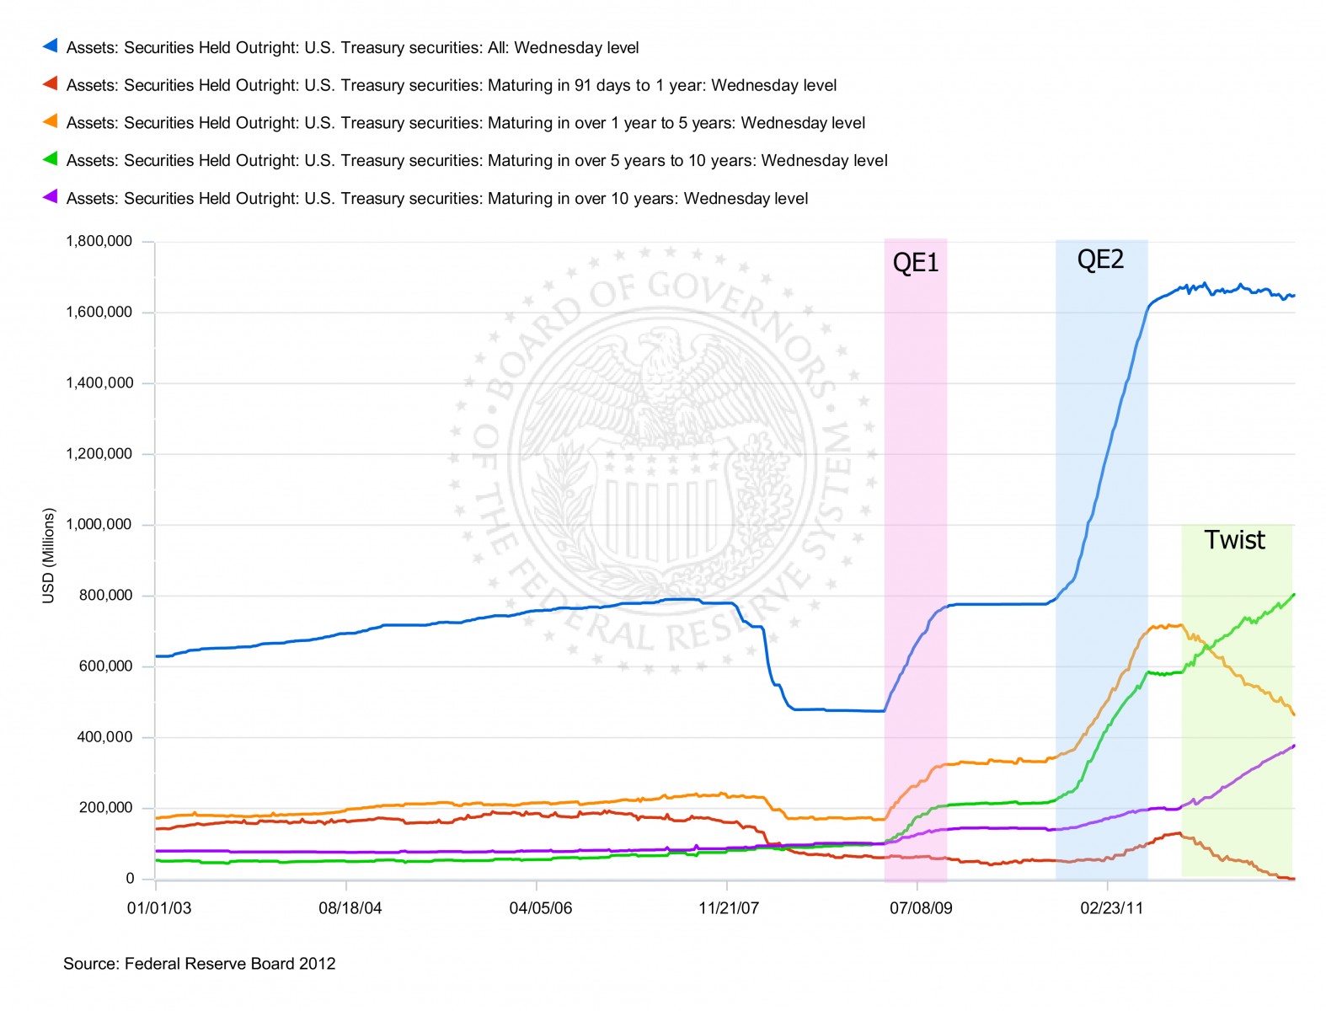Click the orange legend triangle marker
The width and height of the screenshot is (1326, 1011).
click(51, 122)
